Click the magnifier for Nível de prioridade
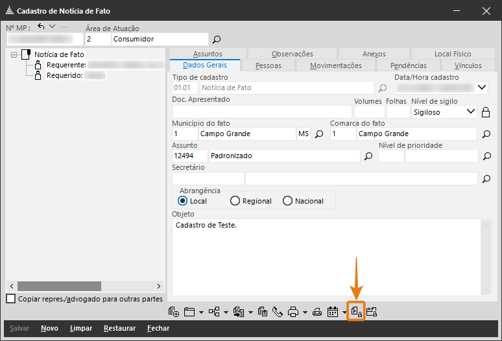The image size is (502, 341). (487, 156)
